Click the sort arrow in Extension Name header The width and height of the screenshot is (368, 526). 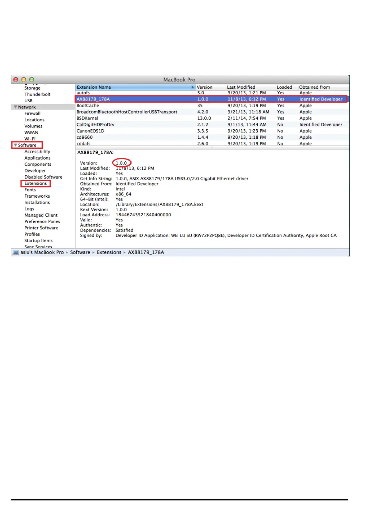click(x=192, y=87)
